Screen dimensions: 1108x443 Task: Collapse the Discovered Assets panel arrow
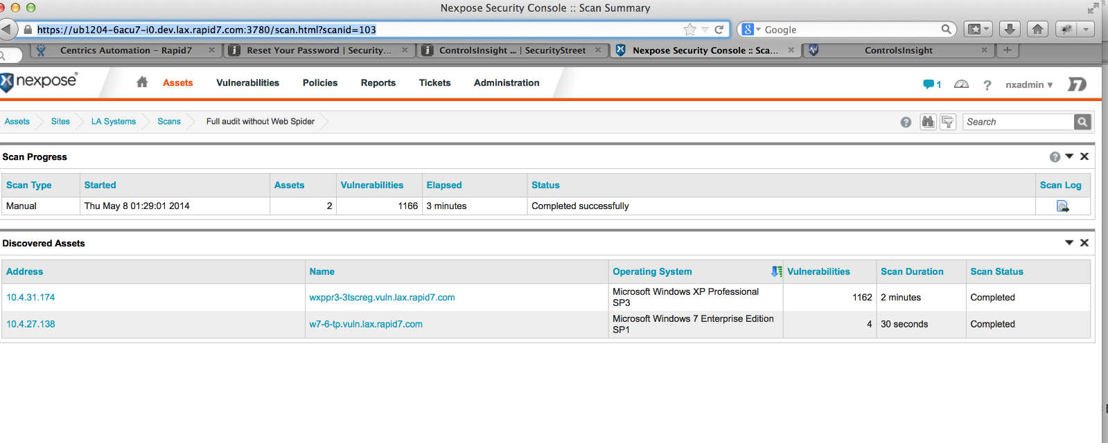pos(1069,243)
